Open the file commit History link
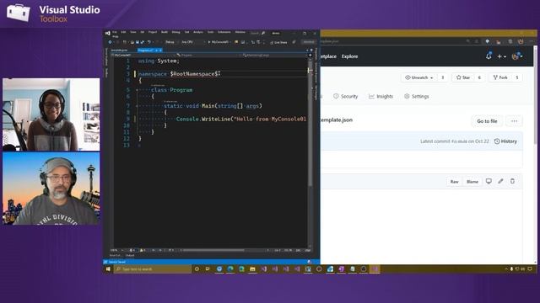540x303 pixels. pyautogui.click(x=505, y=141)
